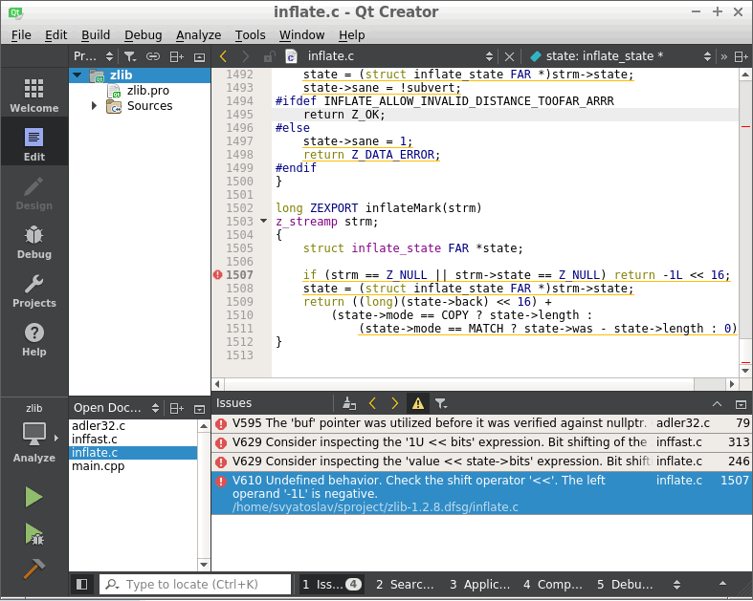Open the Pr... side pane type dropdown
Image resolution: width=753 pixels, height=601 pixels.
pos(94,56)
